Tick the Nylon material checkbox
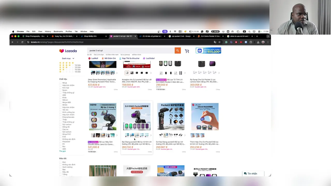Screen dimensions: 331x186 pos(61,90)
